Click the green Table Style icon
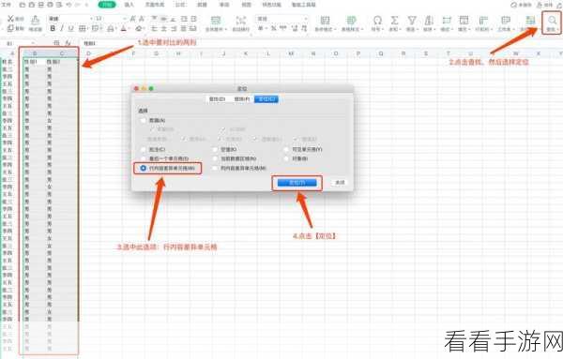This screenshot has width=563, height=359. (351, 20)
